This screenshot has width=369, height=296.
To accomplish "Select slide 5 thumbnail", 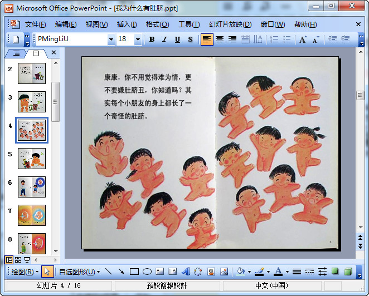I will pos(32,159).
